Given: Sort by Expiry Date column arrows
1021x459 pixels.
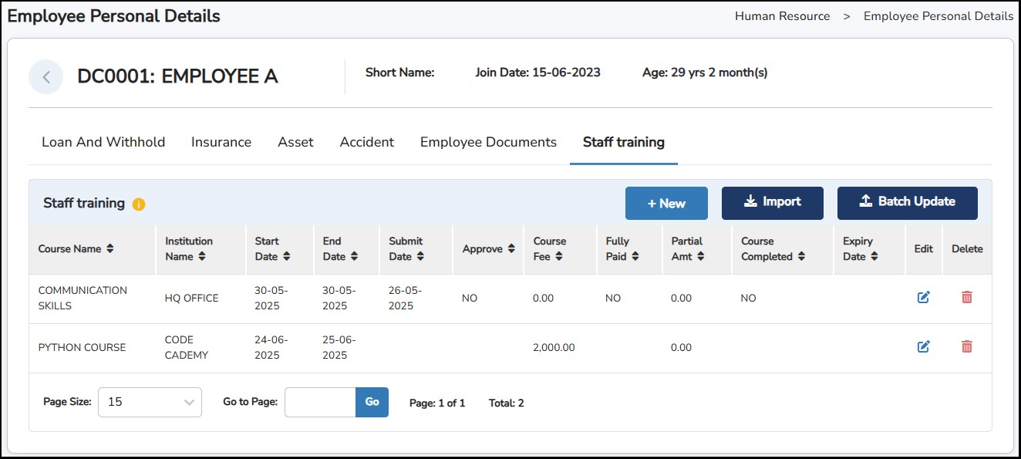Looking at the screenshot, I should pos(874,257).
